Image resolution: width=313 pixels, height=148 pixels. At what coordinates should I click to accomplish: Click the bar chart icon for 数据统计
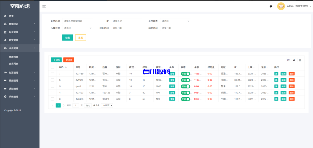[x=6, y=24]
